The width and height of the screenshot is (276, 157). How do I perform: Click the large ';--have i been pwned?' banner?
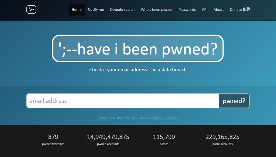pos(138,49)
